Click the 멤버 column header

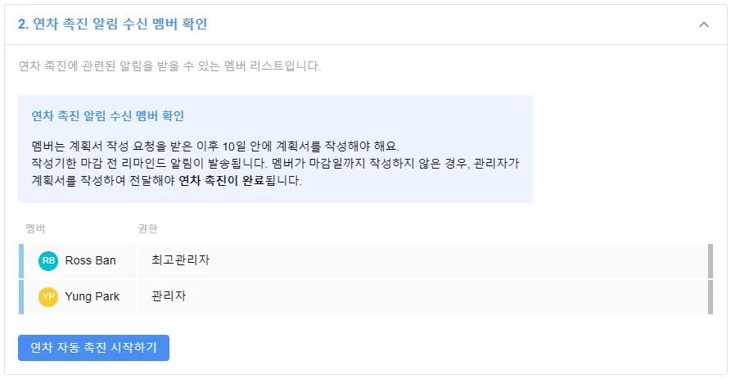35,228
